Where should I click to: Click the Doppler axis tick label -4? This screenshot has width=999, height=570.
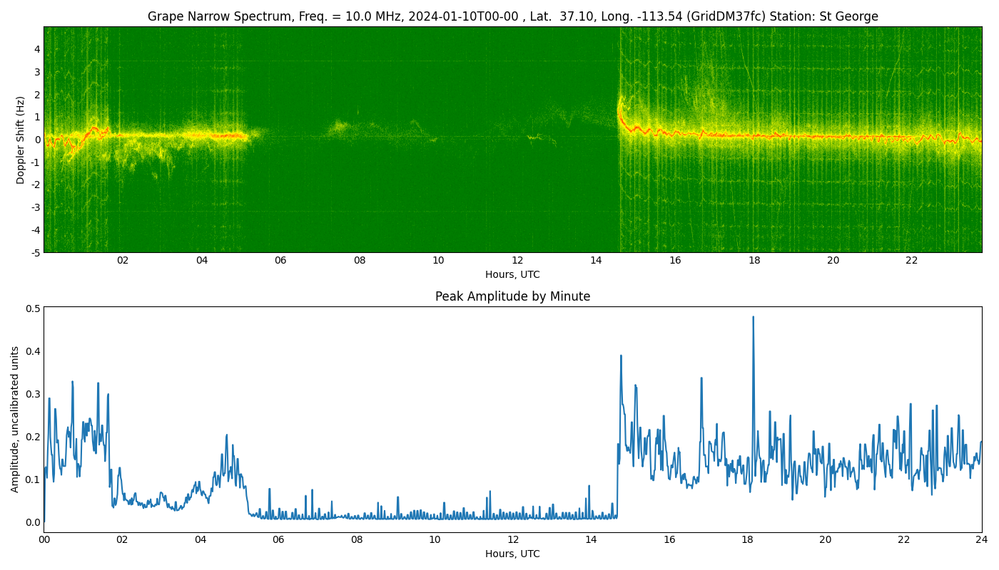pyautogui.click(x=34, y=230)
